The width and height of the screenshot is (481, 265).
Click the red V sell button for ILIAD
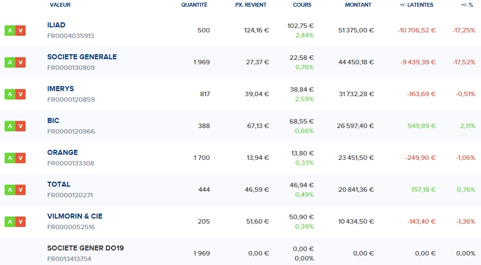(21, 30)
